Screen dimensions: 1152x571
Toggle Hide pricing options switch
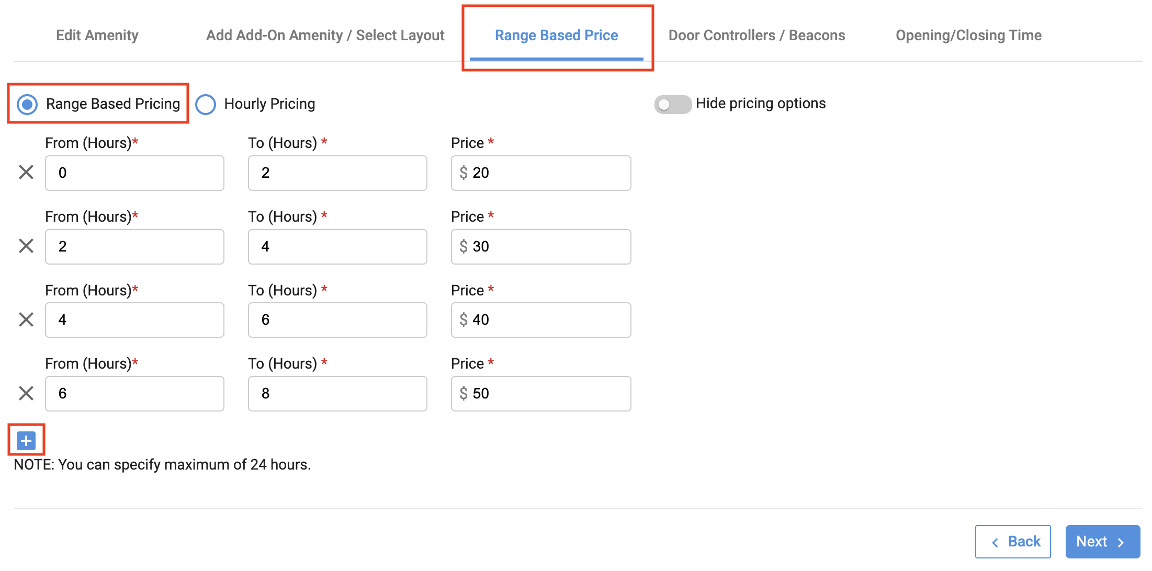coord(672,104)
